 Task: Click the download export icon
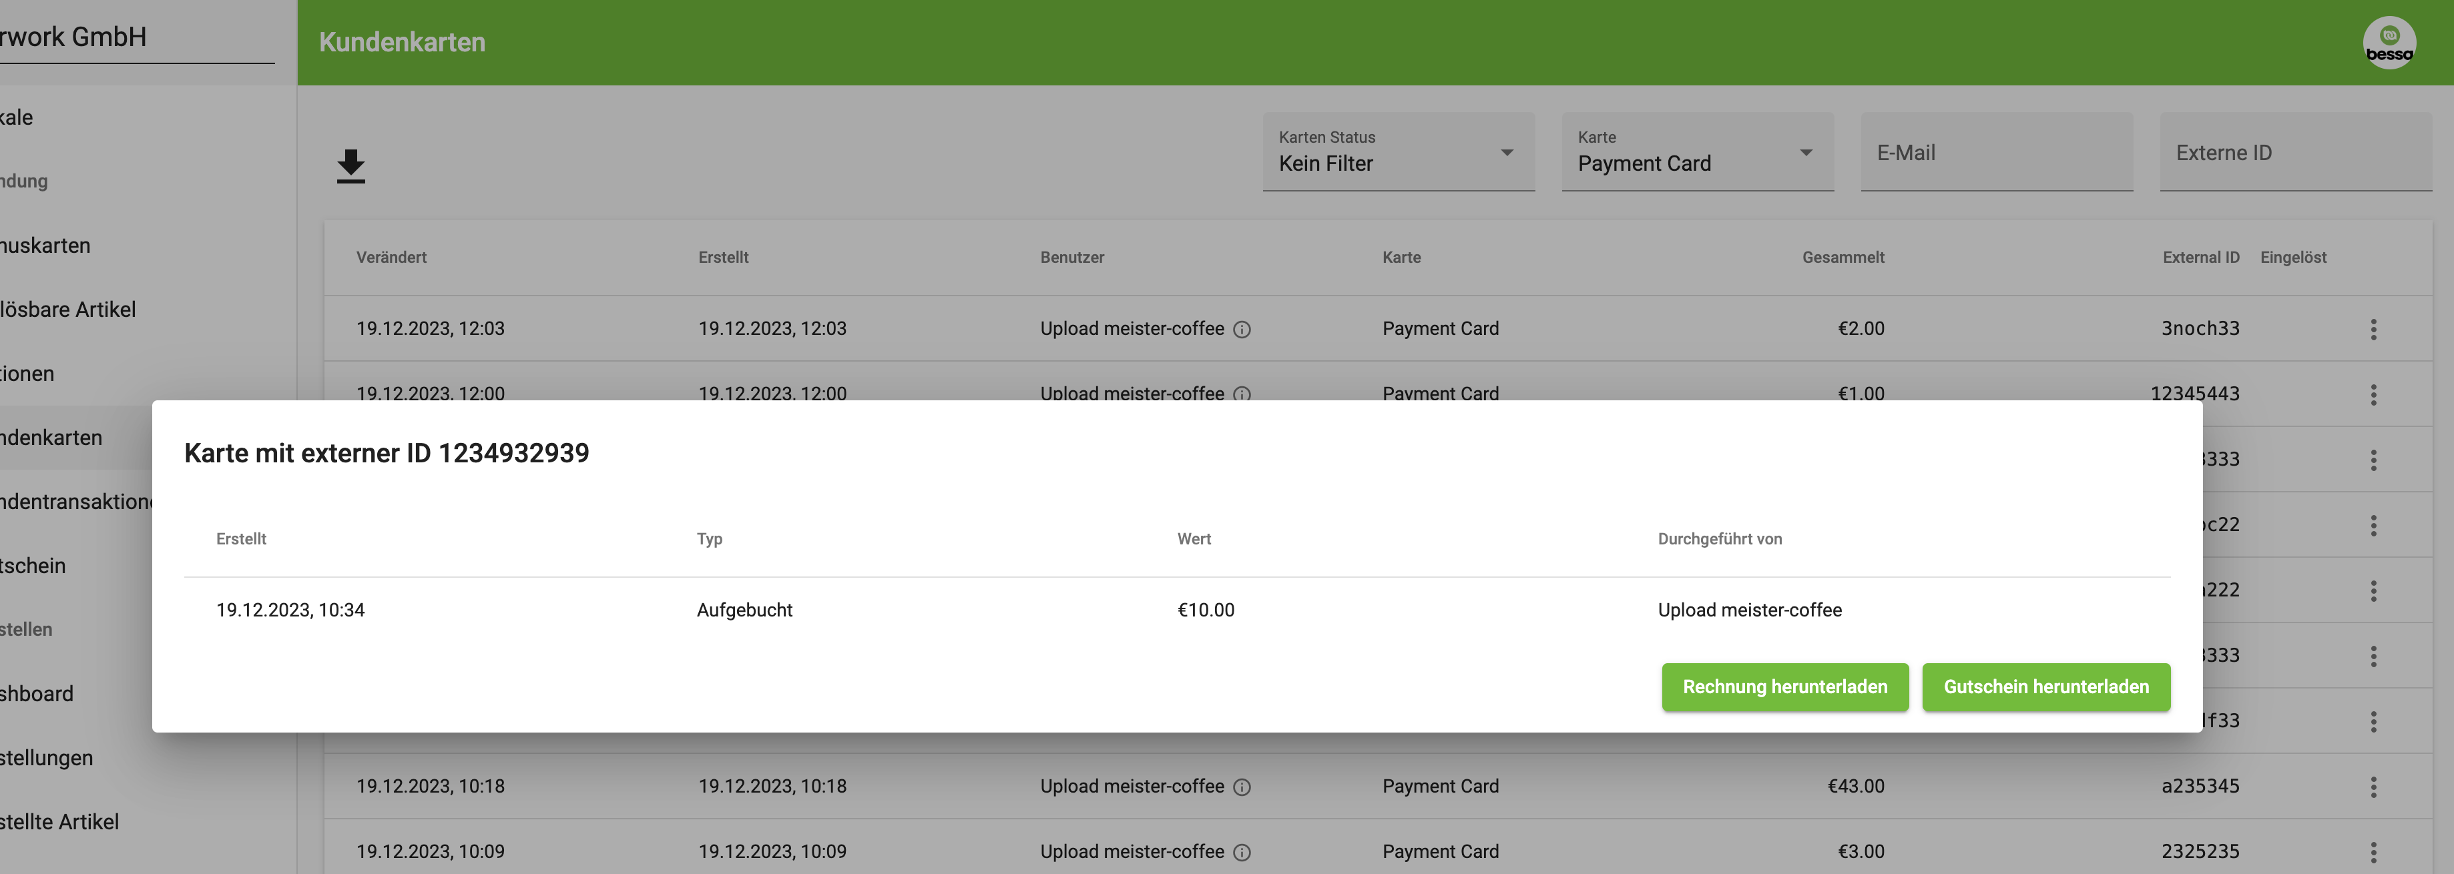350,165
